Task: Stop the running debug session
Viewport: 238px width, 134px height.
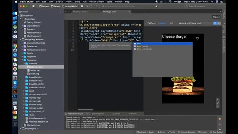Action: [x=33, y=6]
